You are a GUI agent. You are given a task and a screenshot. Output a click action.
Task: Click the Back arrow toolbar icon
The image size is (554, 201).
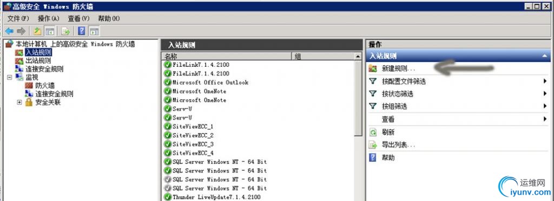pos(9,31)
